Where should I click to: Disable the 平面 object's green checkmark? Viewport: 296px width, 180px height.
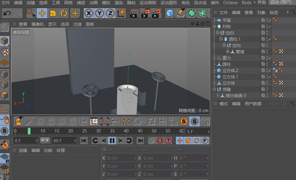point(269,20)
